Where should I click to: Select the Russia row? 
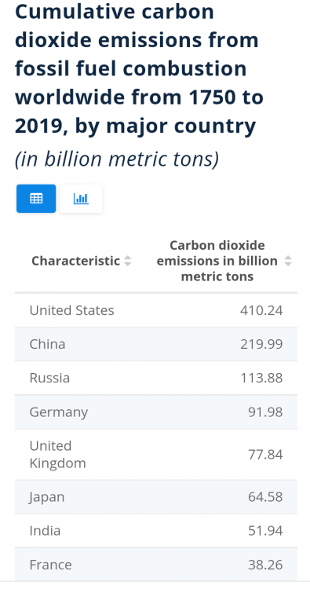[156, 378]
